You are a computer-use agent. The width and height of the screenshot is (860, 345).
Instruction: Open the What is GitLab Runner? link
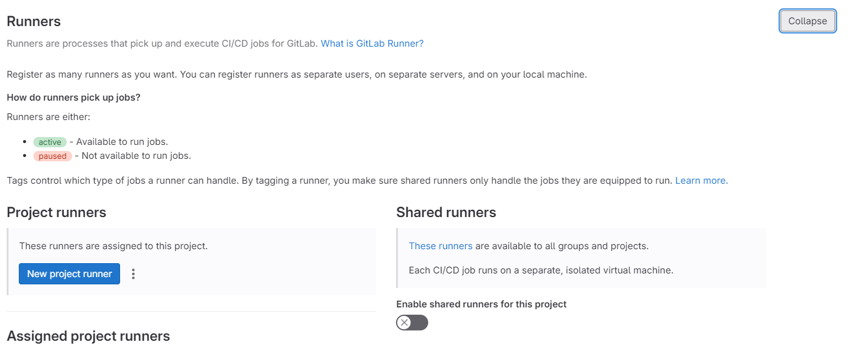(372, 44)
